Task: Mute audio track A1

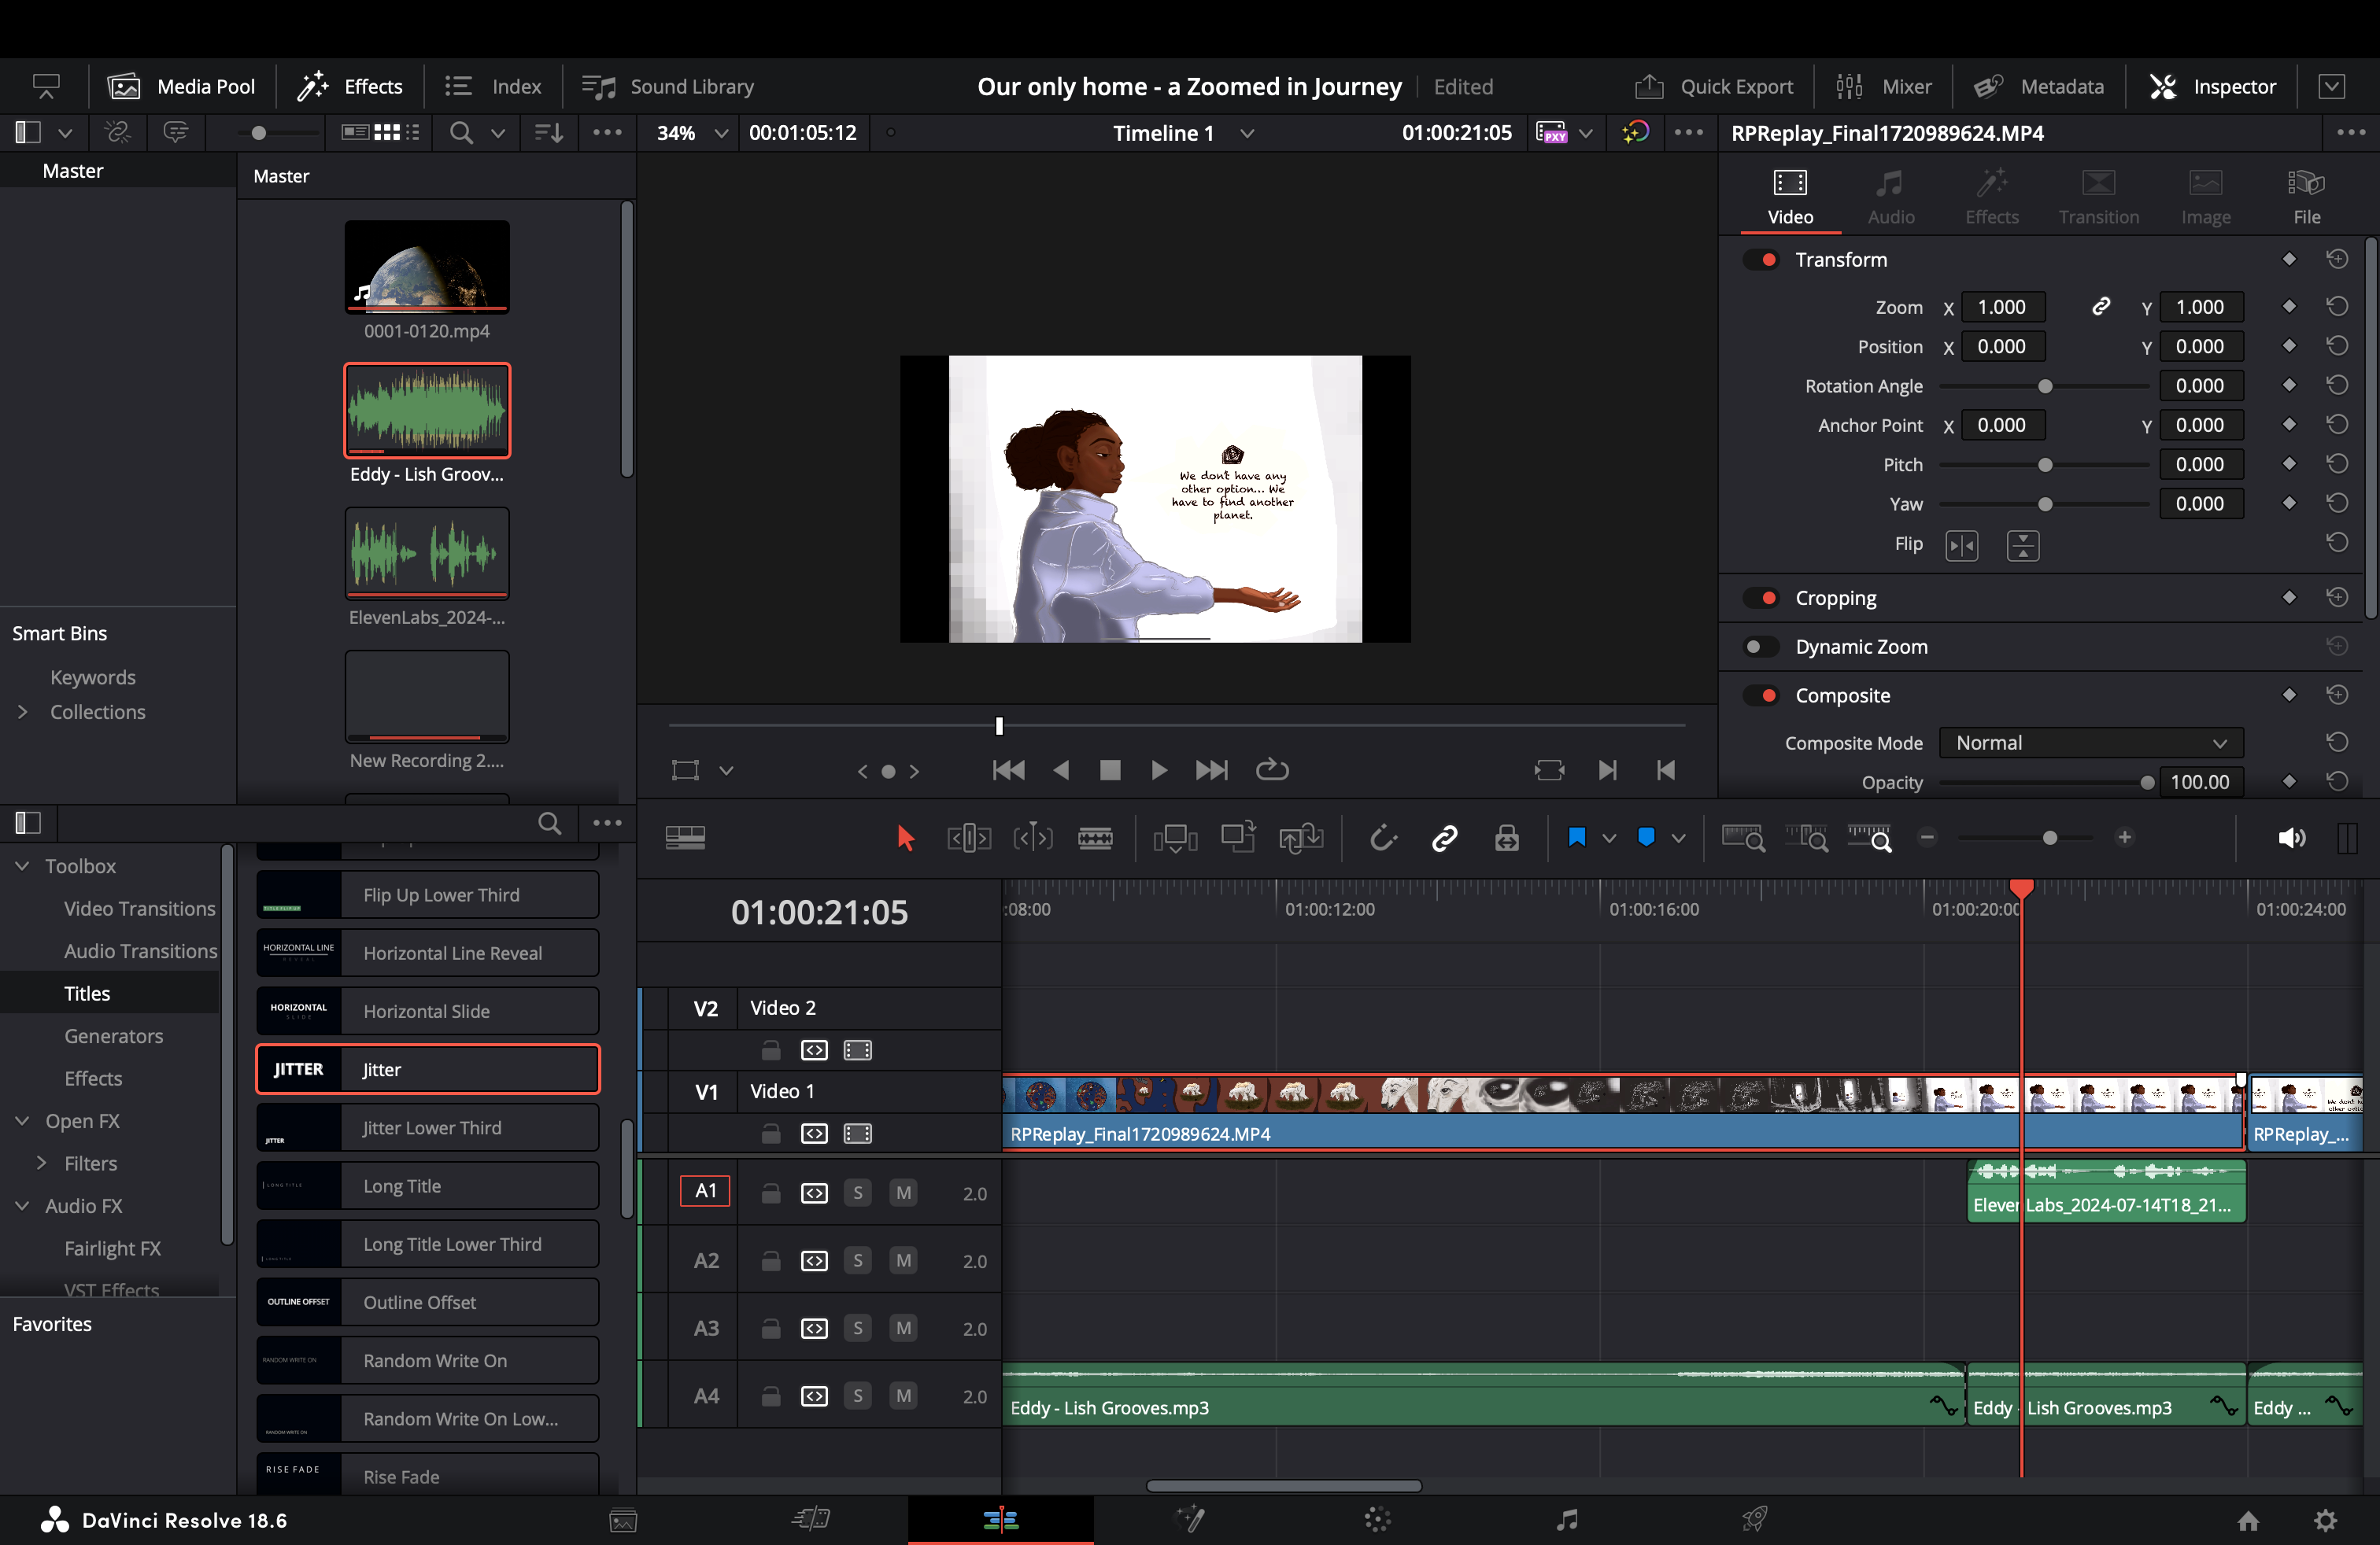Action: pyautogui.click(x=903, y=1193)
